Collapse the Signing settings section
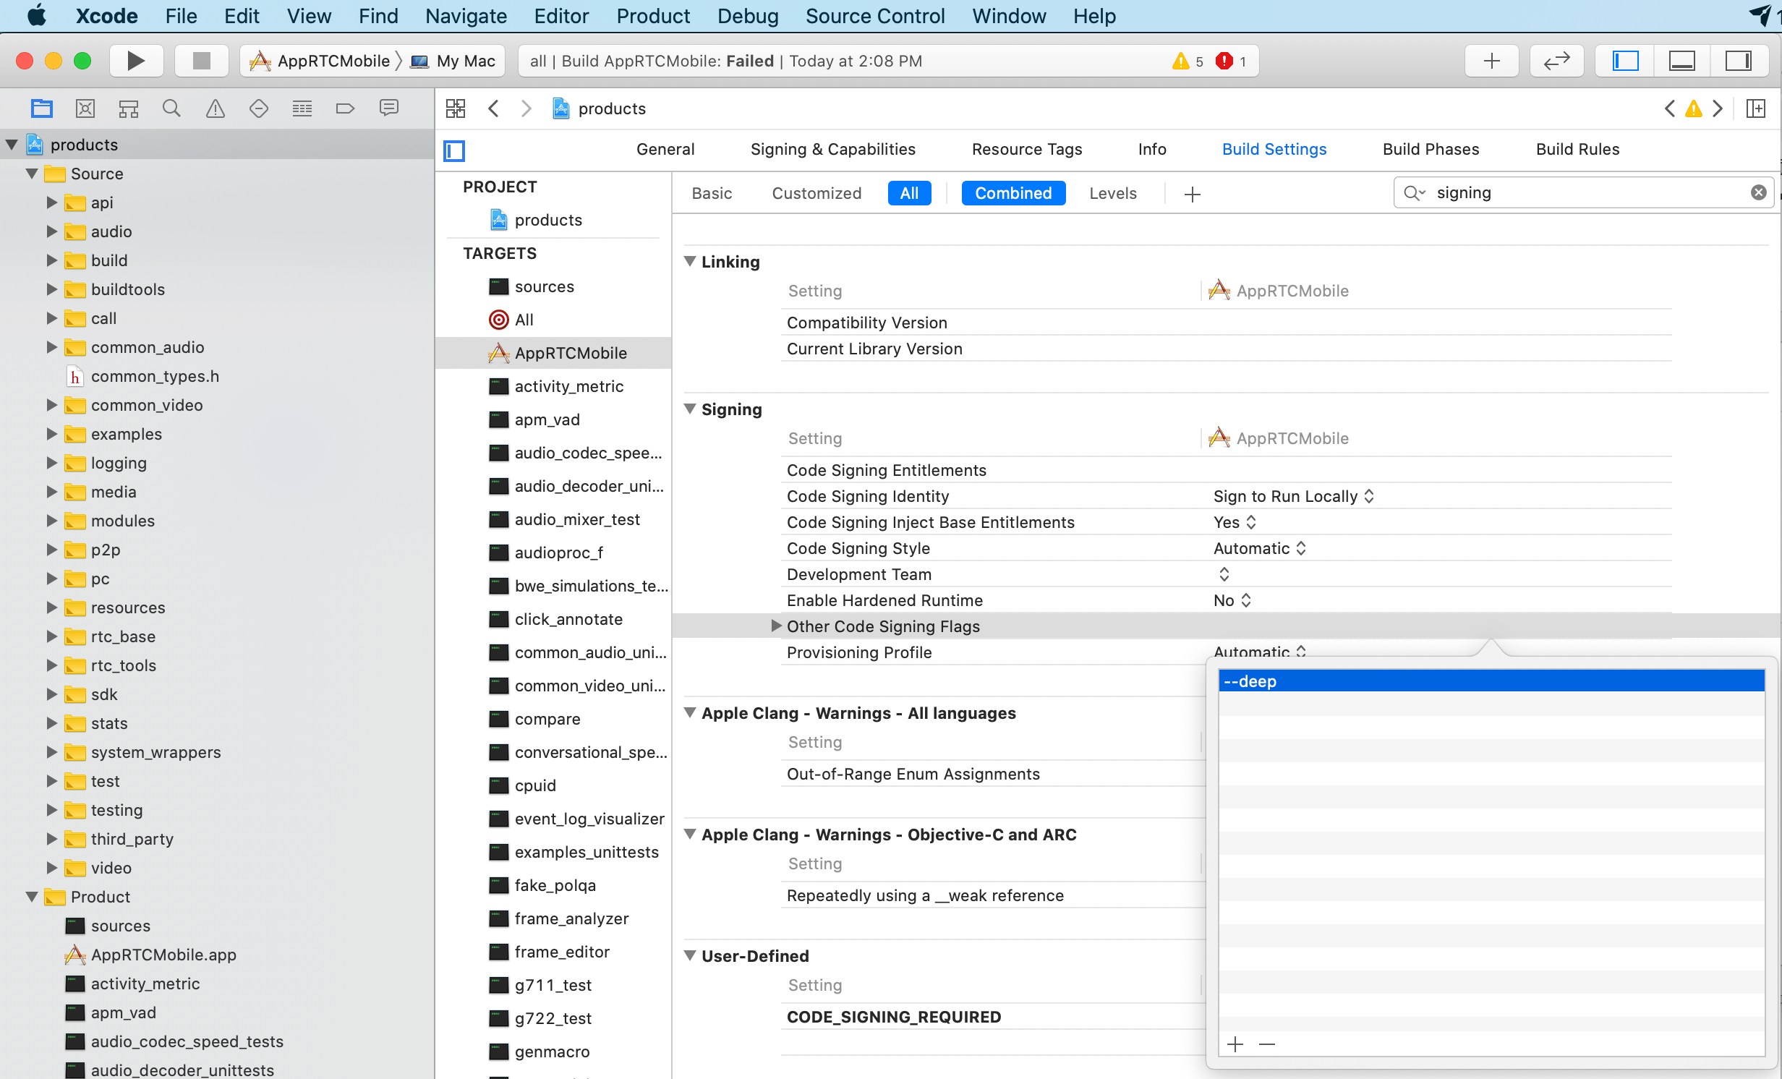 coord(690,409)
